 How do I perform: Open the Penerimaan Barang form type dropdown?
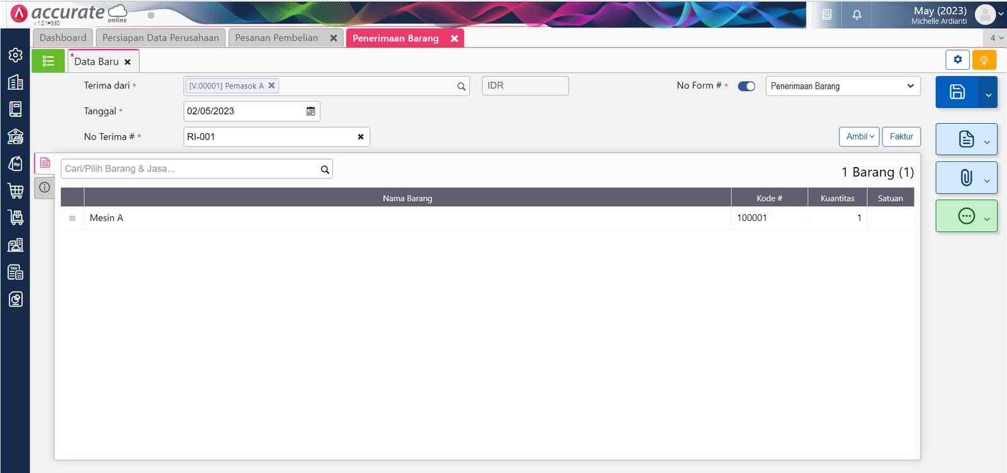click(x=842, y=86)
